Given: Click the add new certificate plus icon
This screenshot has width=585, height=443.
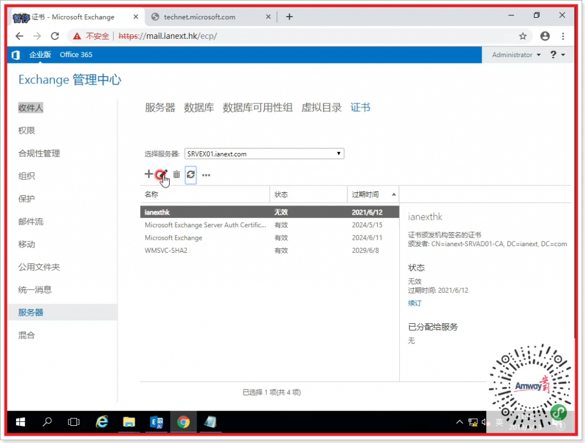Looking at the screenshot, I should coord(149,174).
